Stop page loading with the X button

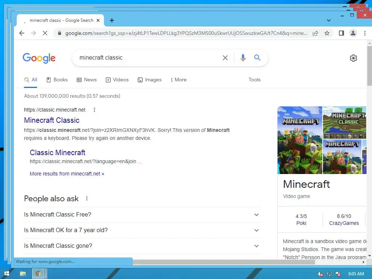tap(45, 33)
